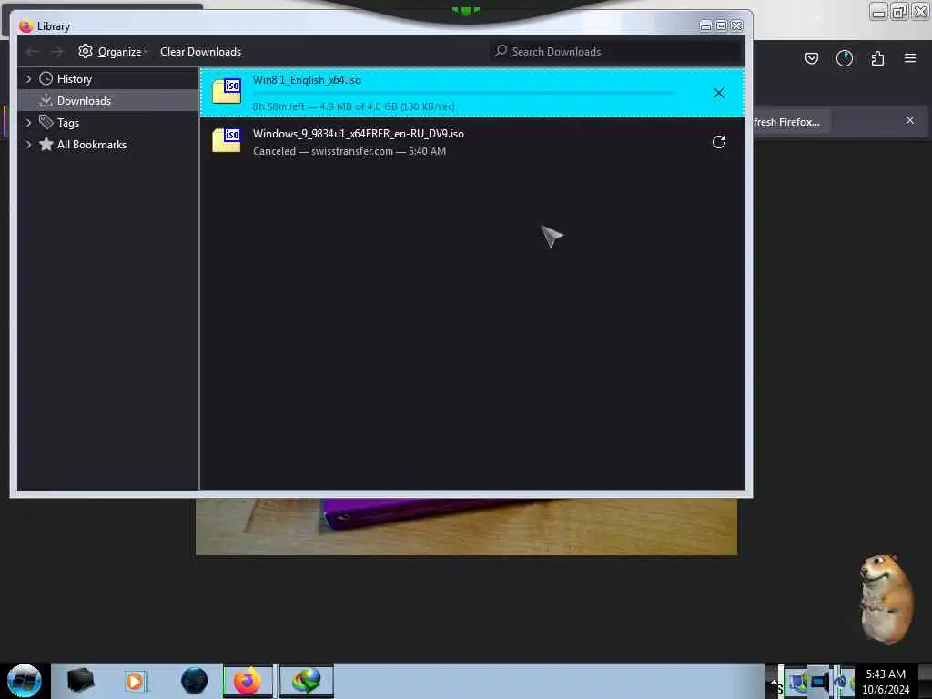The image size is (932, 699).
Task: Open Firefox Pocket save icon
Action: pyautogui.click(x=811, y=58)
